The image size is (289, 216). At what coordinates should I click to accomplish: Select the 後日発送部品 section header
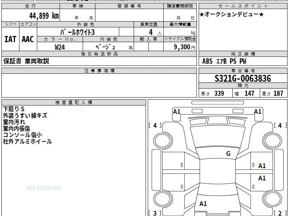99,54
